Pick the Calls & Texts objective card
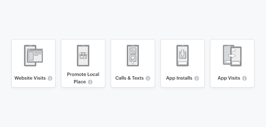The width and height of the screenshot is (266, 127). point(133,63)
